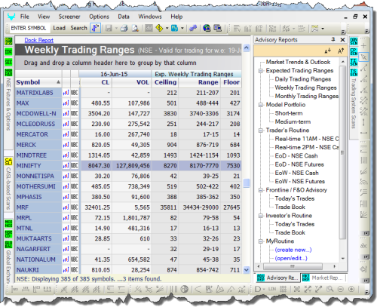
Task: Open Weekly Trading Ranges report in tree
Action: (x=305, y=87)
